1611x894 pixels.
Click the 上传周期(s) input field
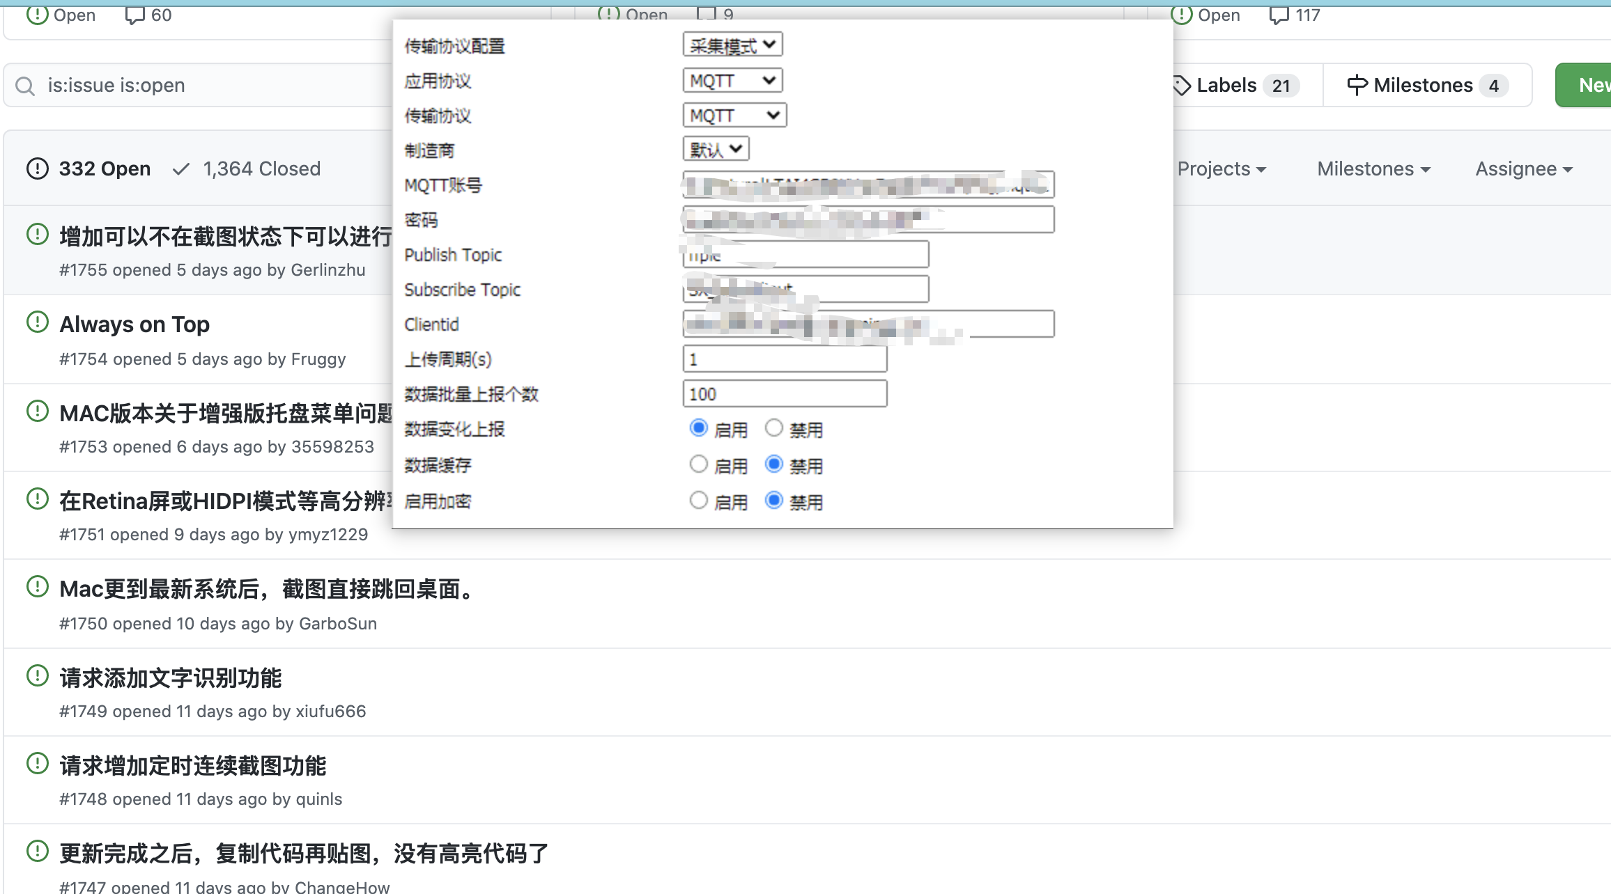(785, 359)
